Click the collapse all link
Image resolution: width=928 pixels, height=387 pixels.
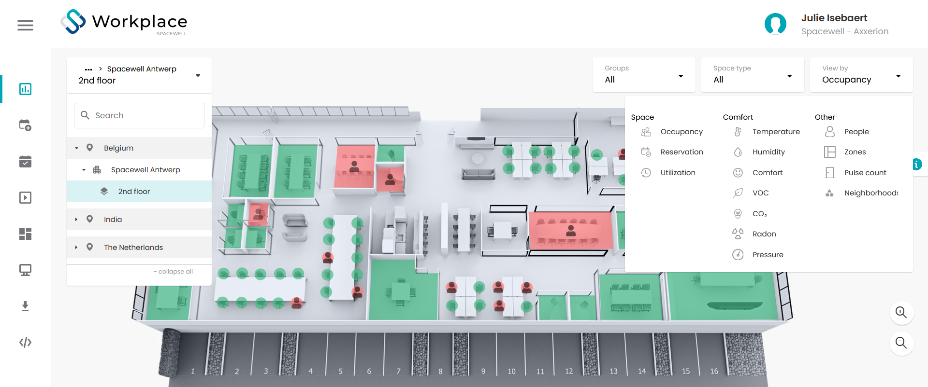173,272
